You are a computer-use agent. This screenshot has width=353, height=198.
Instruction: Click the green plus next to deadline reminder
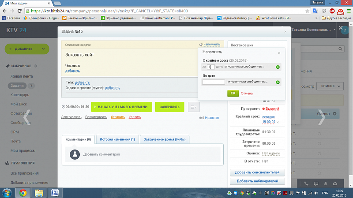278,67
